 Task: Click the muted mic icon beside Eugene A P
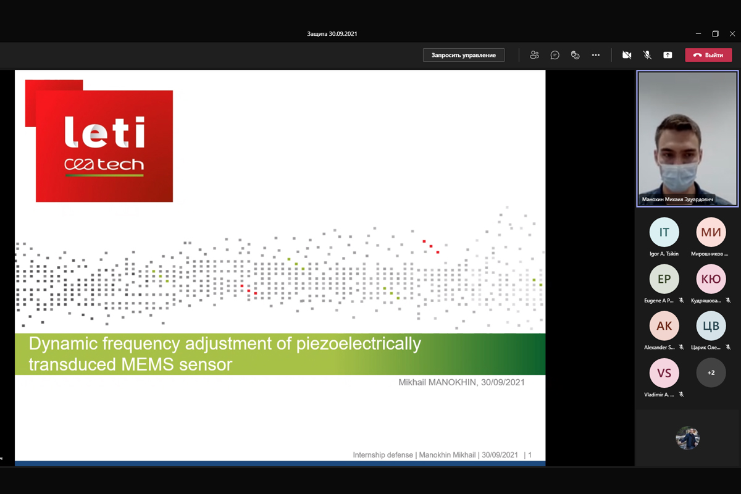point(681,301)
